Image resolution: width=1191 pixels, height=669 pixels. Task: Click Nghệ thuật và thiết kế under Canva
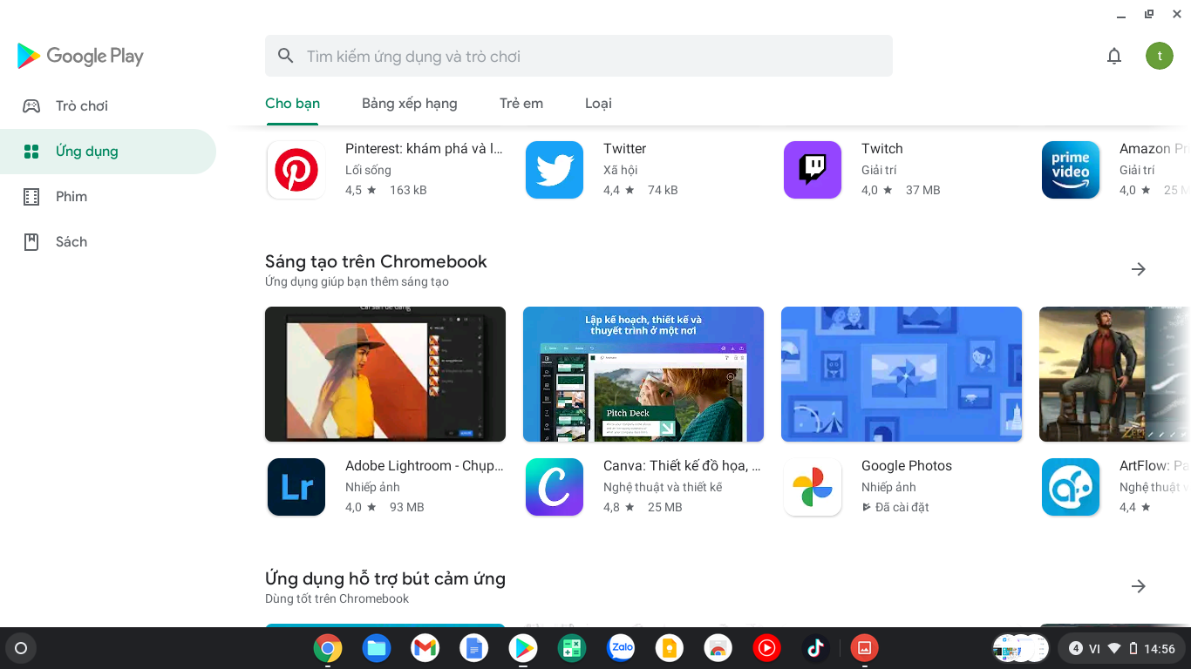663,487
